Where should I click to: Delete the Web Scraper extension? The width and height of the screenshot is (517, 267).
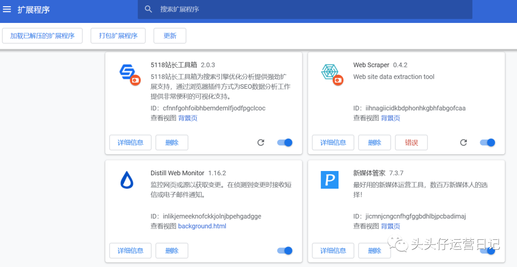(x=374, y=142)
